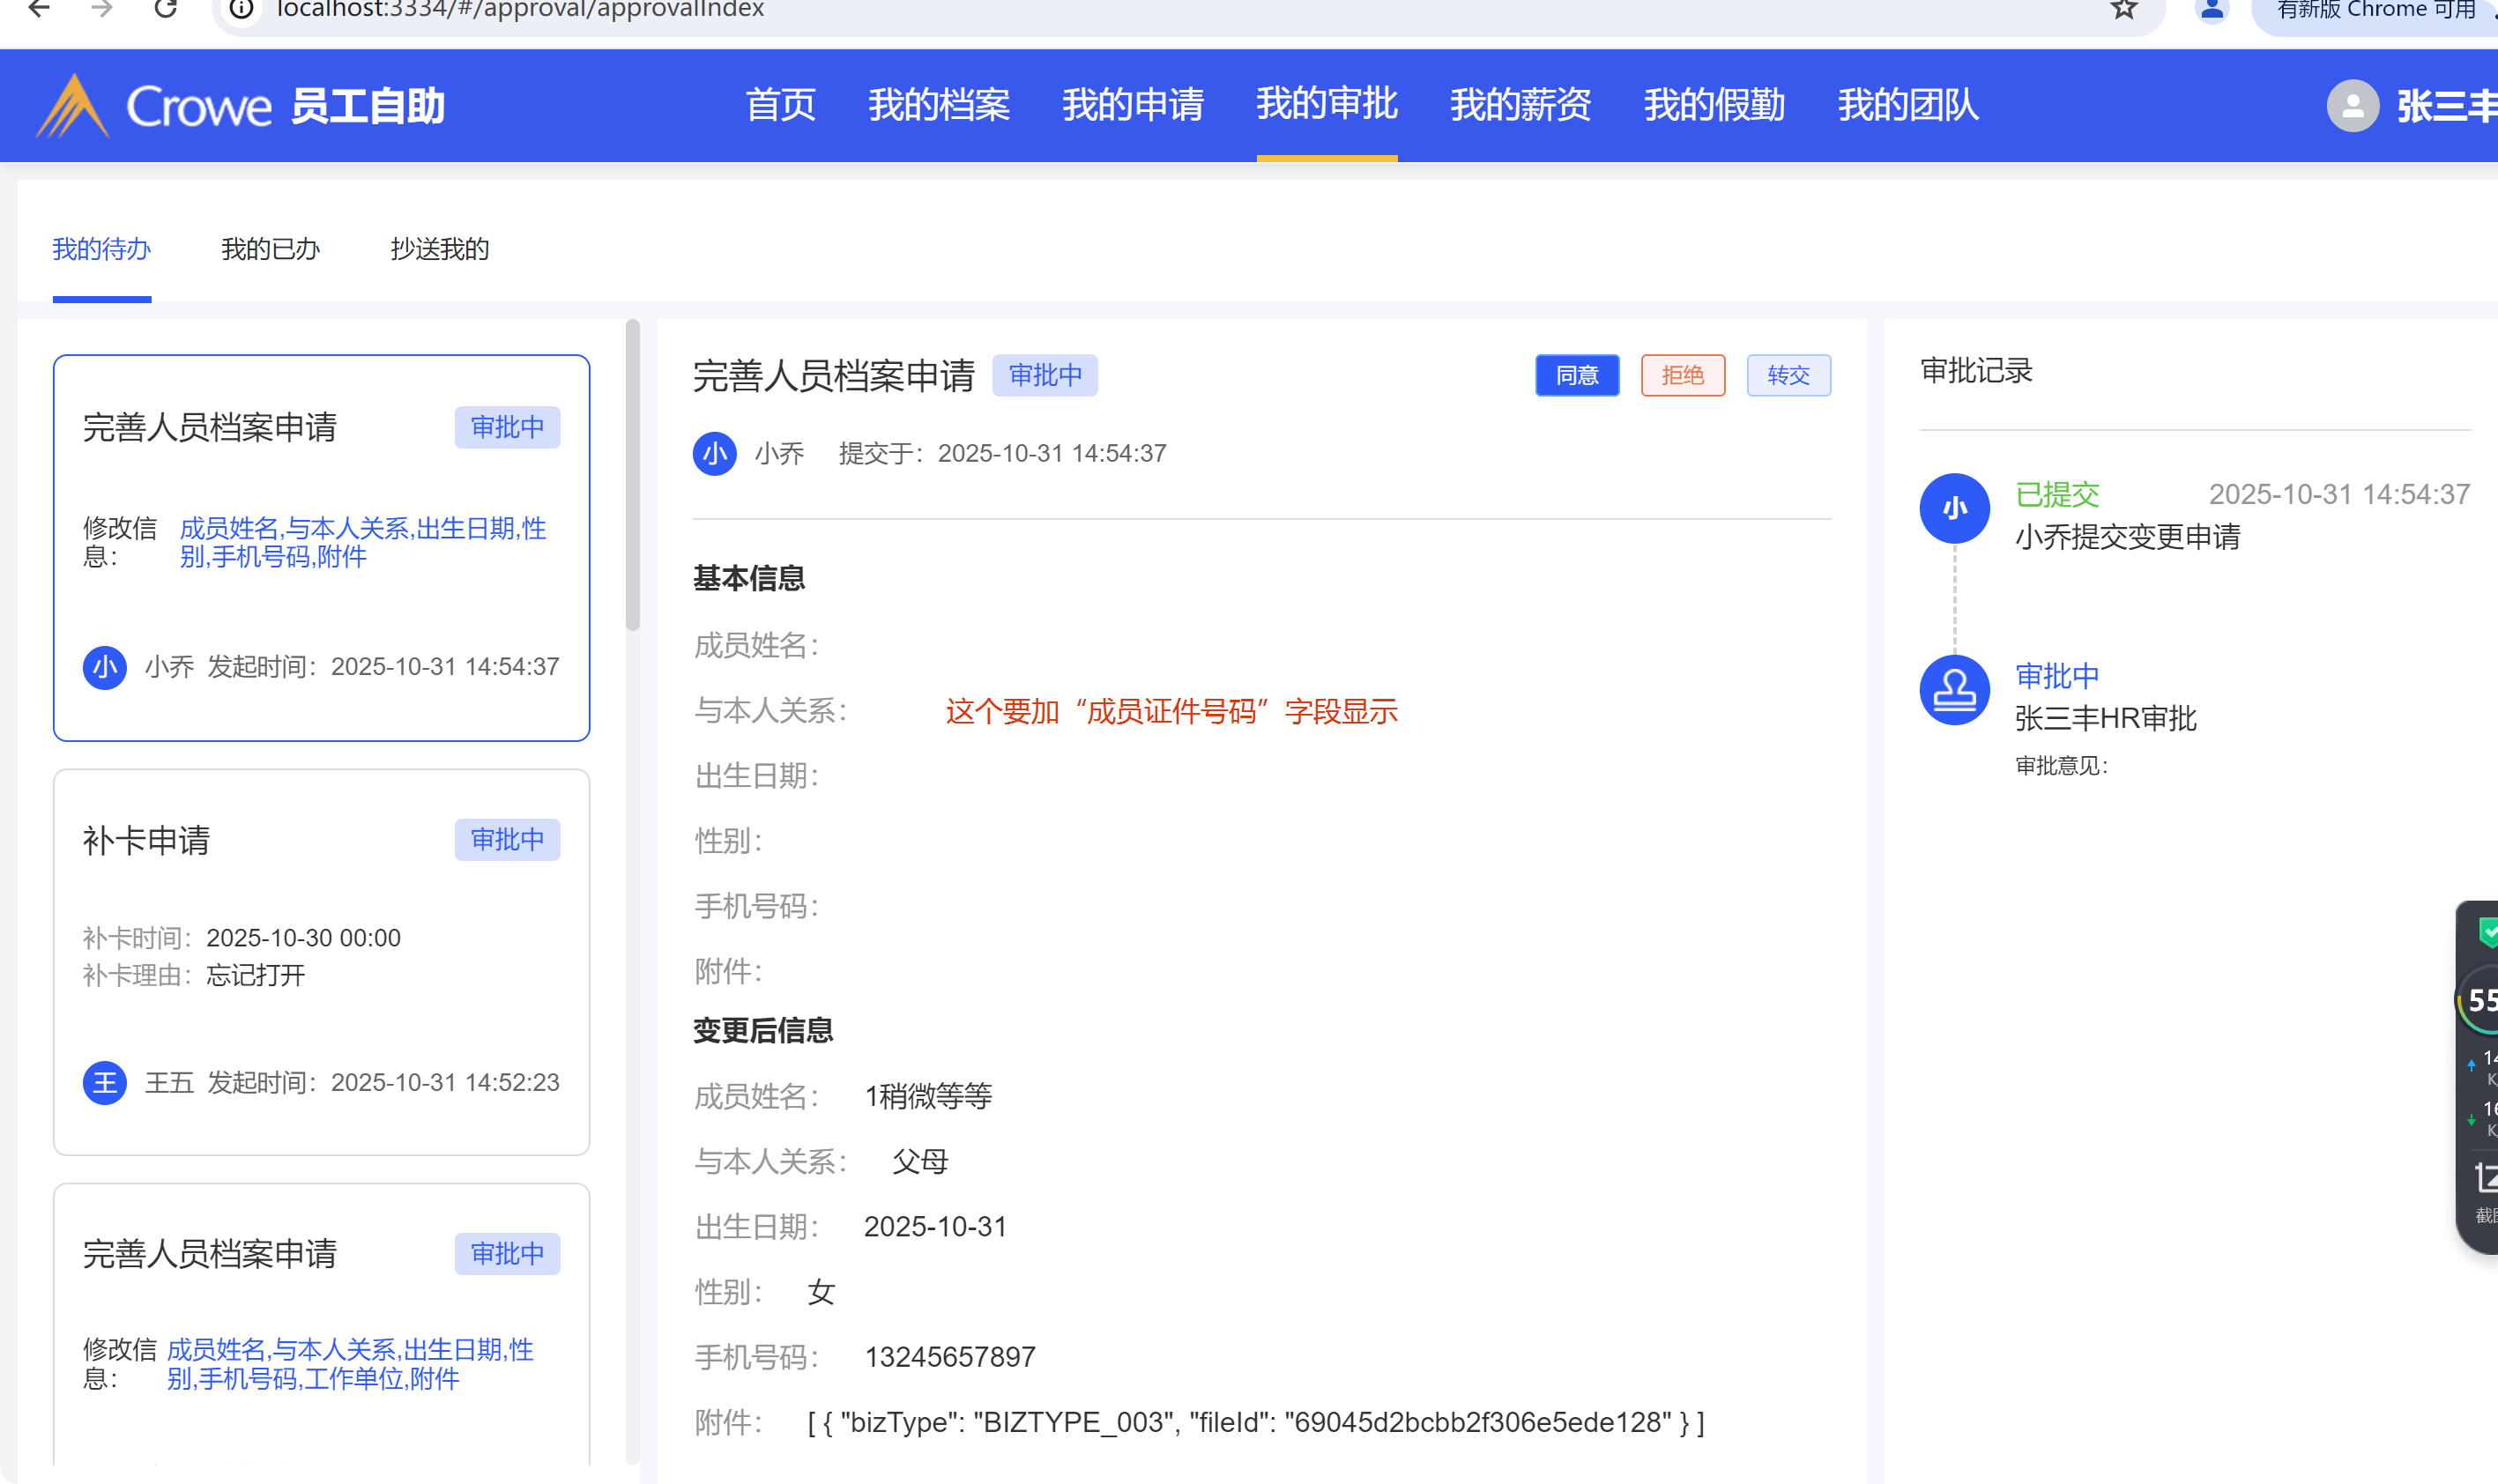Viewport: 2498px width, 1484px height.
Task: Click the 审批中 stamp icon in 审批记录
Action: click(1954, 690)
